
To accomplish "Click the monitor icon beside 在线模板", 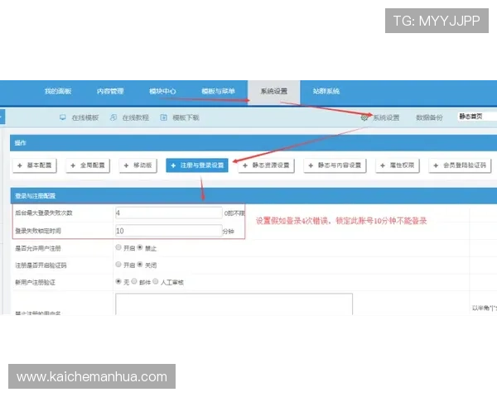I will (62, 117).
